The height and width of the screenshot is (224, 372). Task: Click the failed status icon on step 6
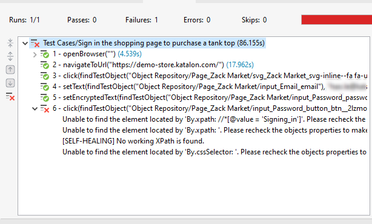pos(45,108)
